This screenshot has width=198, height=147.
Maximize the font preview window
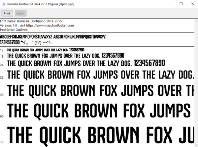pos(181,4)
